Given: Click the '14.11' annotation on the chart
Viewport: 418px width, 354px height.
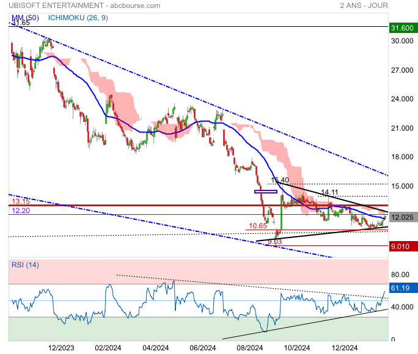Looking at the screenshot, I should [x=329, y=192].
